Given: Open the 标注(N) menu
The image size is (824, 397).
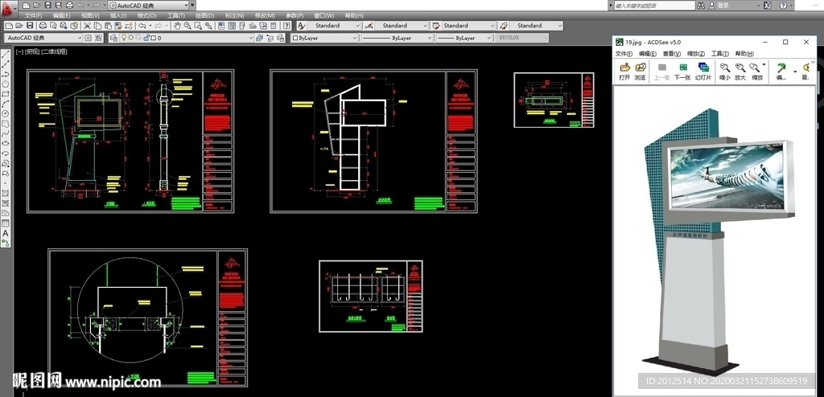Looking at the screenshot, I should pyautogui.click(x=234, y=16).
